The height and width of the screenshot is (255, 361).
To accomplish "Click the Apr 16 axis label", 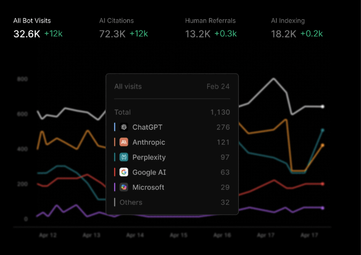I will 222,235.
